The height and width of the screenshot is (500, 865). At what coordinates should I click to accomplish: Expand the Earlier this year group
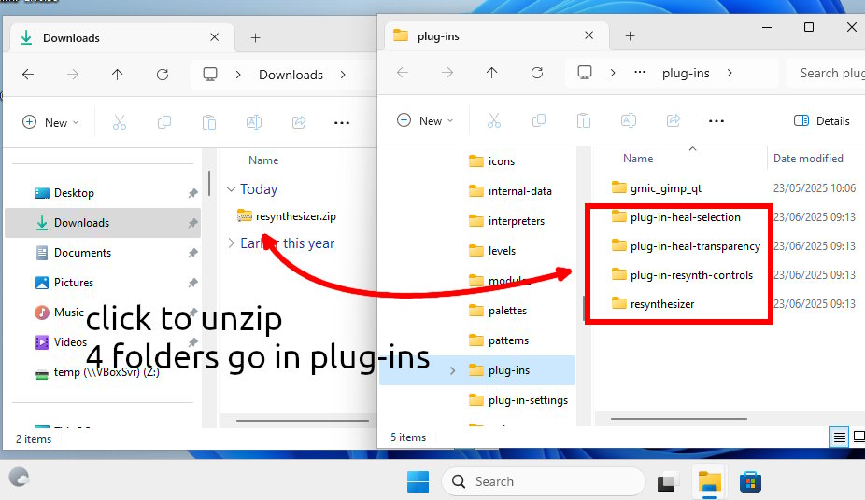point(231,243)
